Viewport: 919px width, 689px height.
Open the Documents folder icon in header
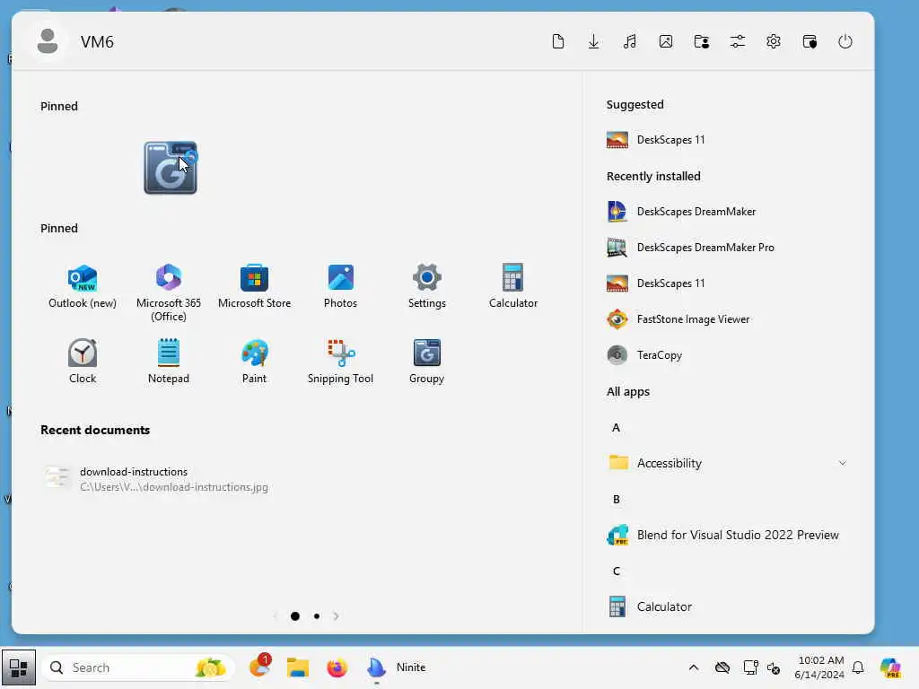[558, 41]
